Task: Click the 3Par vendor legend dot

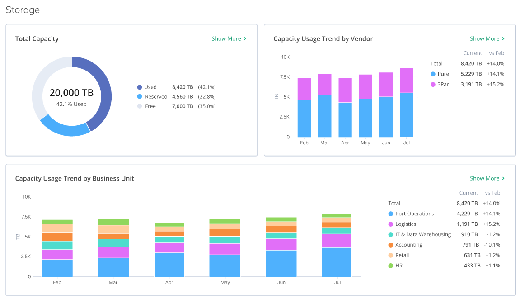Action: tap(433, 84)
